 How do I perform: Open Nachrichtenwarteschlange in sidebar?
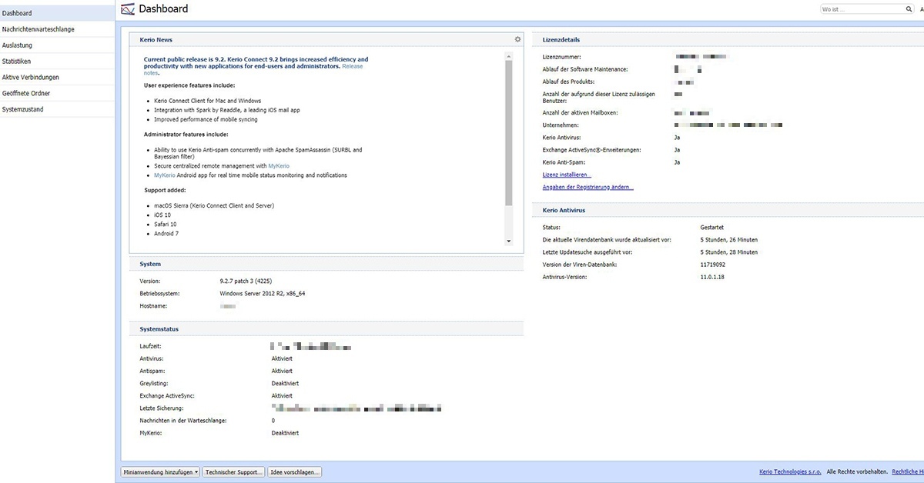57,29
